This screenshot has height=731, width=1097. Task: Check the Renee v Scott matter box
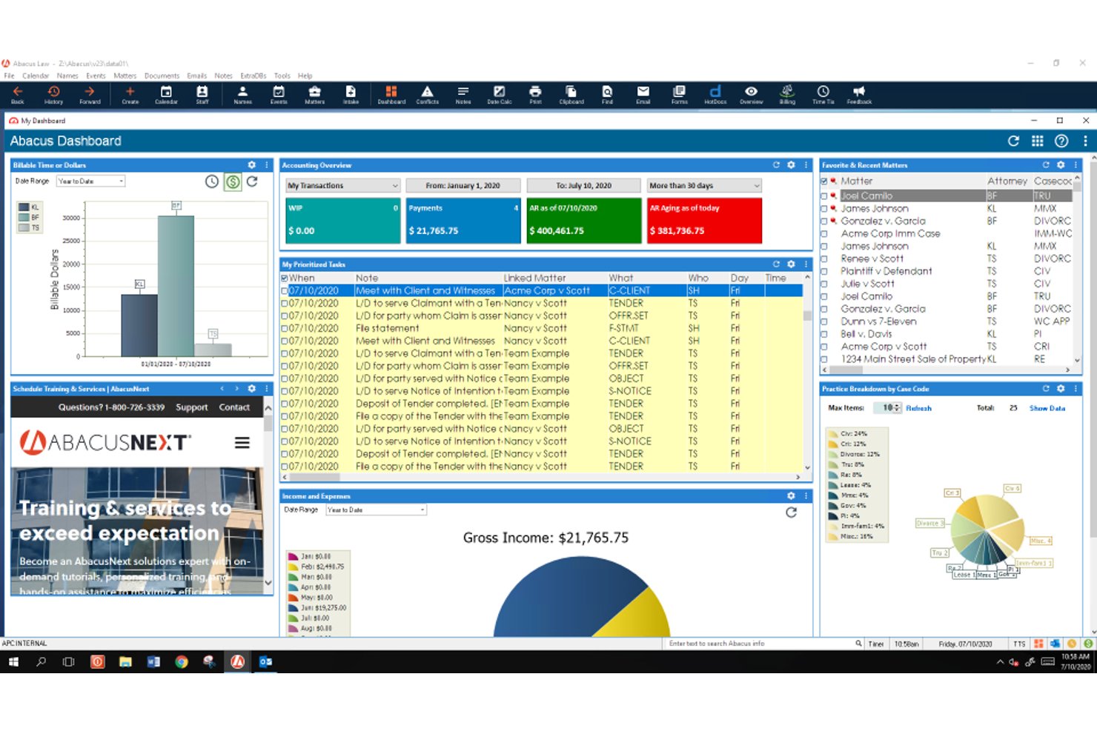click(x=824, y=259)
